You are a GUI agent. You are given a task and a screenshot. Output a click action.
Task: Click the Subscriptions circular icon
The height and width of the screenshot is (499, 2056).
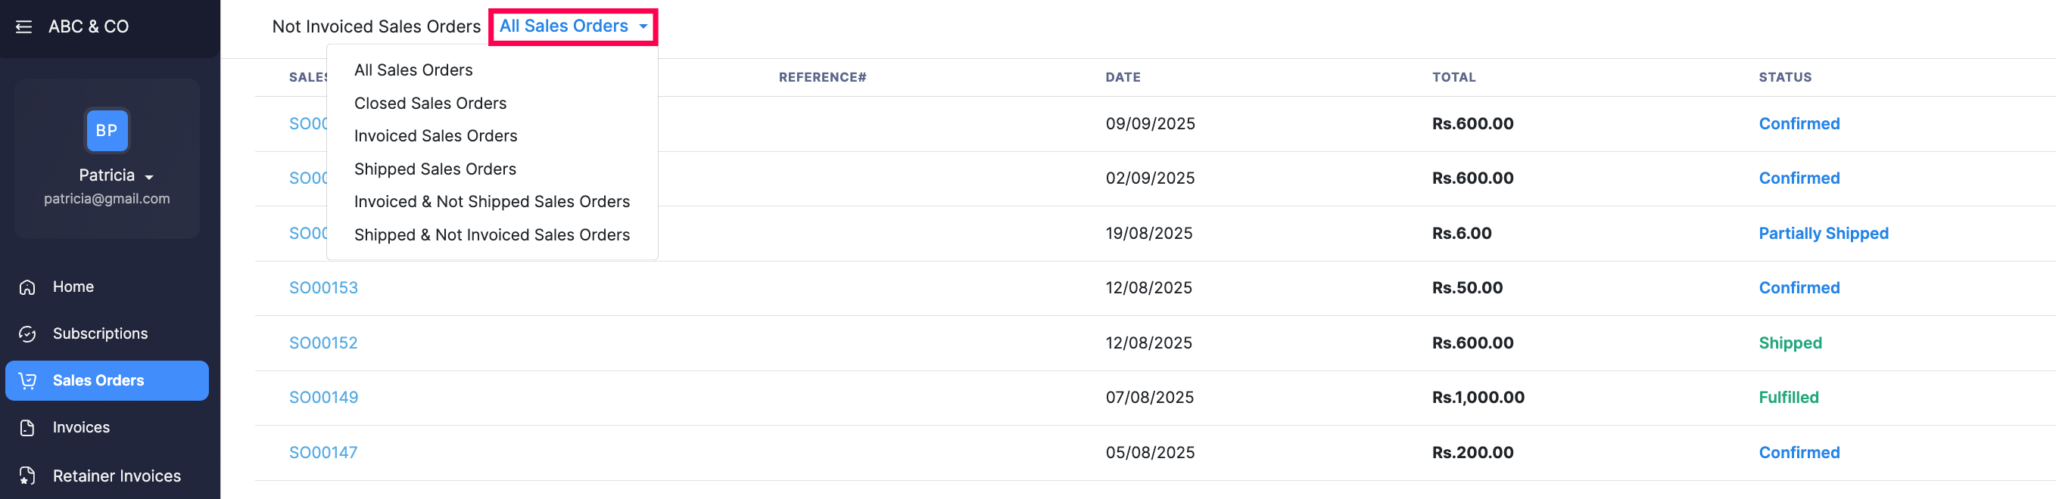[27, 334]
